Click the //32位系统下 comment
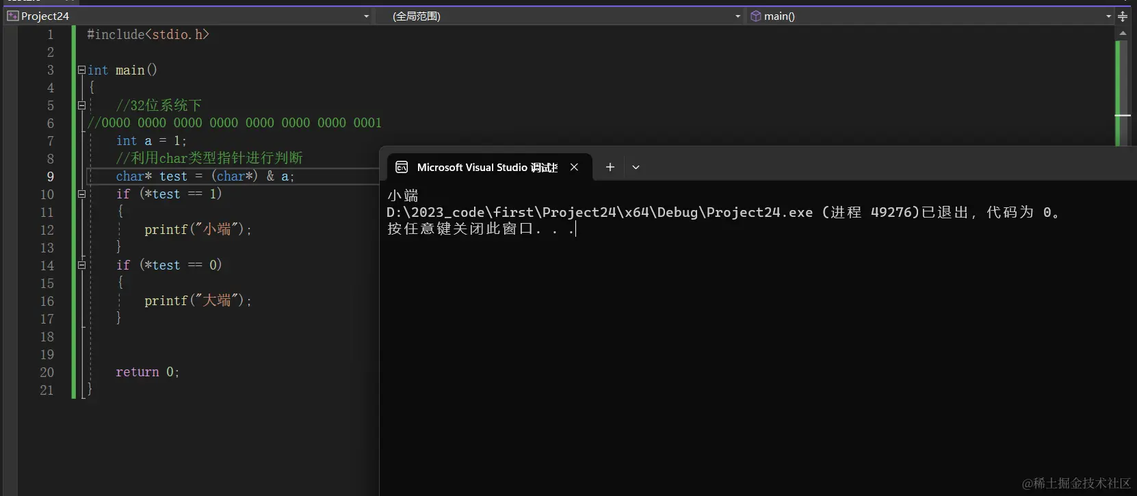This screenshot has height=496, width=1137. click(x=159, y=105)
